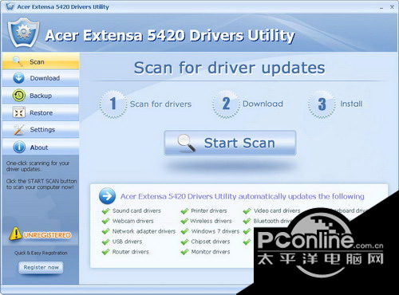
Task: Click checkmark next to Bluetooth drivers
Action: pos(247,221)
